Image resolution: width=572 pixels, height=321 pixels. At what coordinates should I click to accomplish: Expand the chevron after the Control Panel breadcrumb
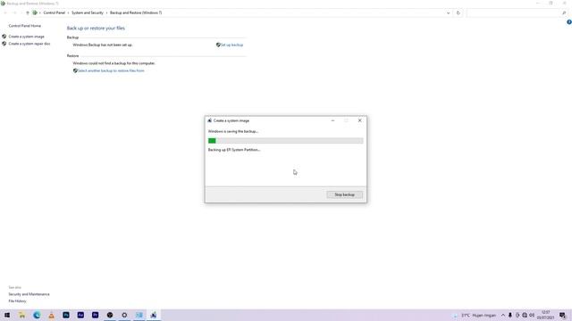68,12
